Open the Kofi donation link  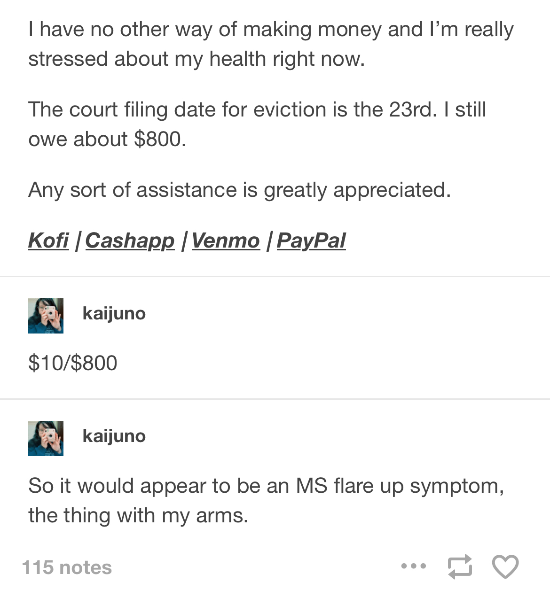[x=48, y=241]
